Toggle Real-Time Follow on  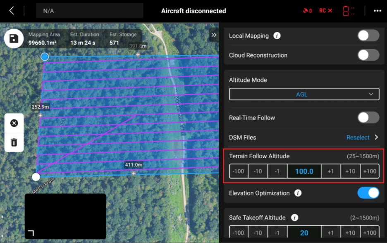[368, 118]
